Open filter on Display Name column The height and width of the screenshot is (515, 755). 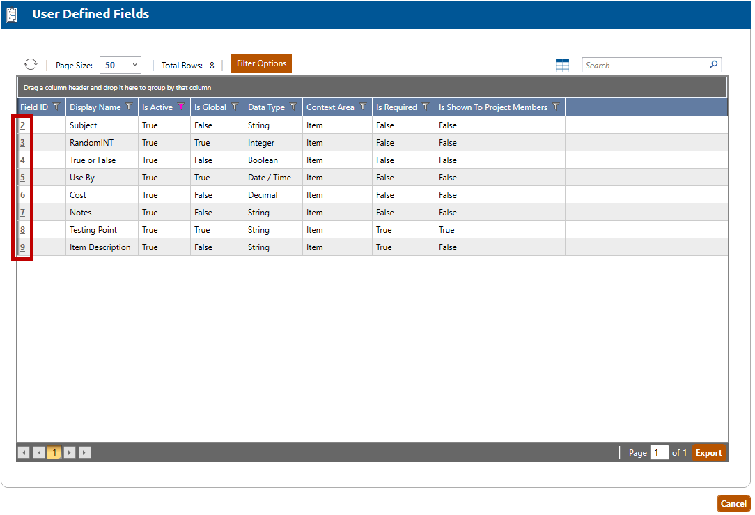click(129, 107)
